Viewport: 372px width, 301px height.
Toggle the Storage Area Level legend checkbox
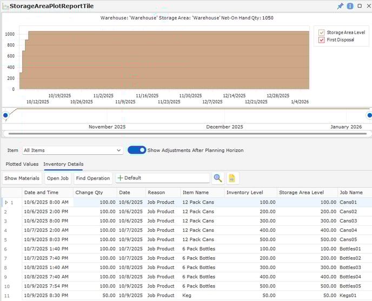tap(321, 32)
